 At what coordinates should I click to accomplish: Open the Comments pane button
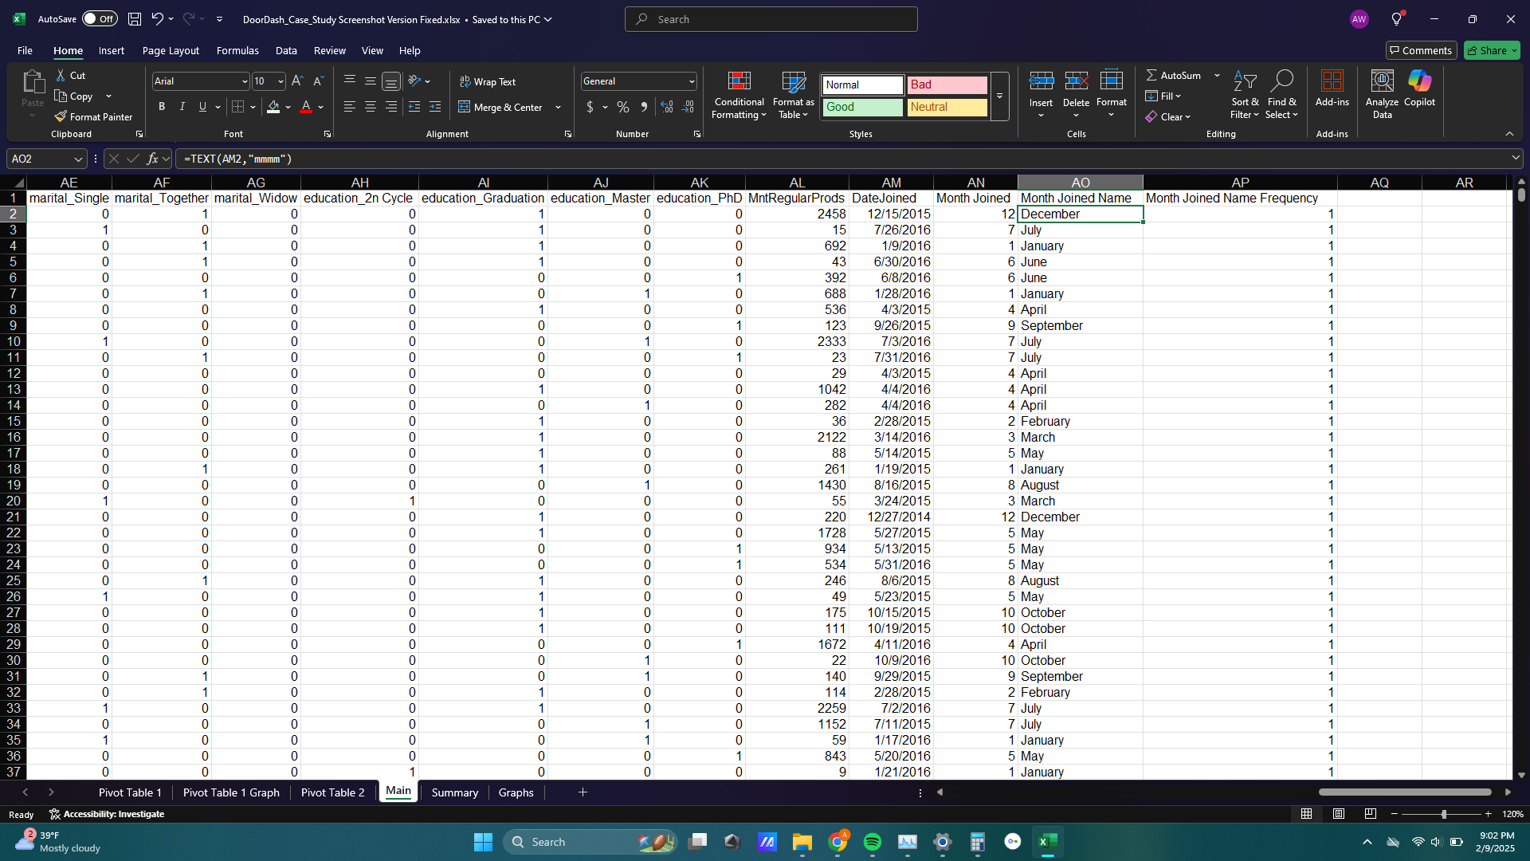tap(1420, 50)
